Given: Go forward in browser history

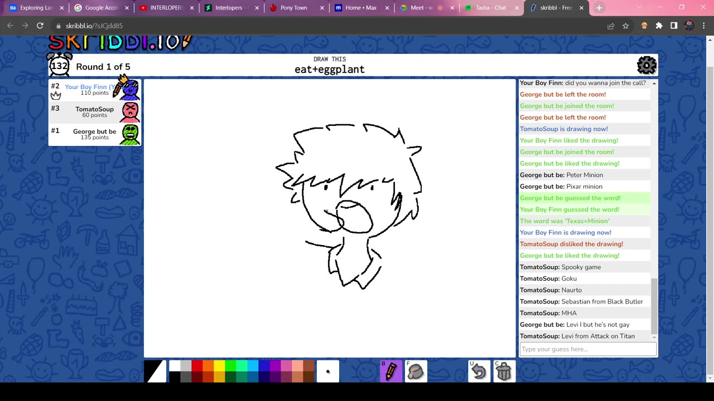Looking at the screenshot, I should 25,26.
